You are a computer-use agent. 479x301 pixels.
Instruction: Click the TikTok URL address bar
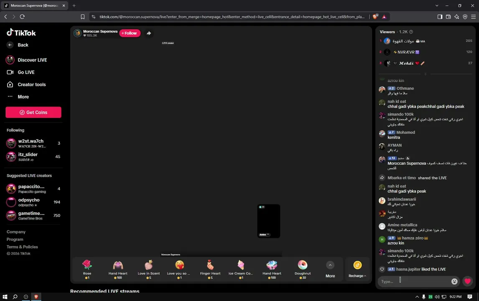tap(232, 17)
